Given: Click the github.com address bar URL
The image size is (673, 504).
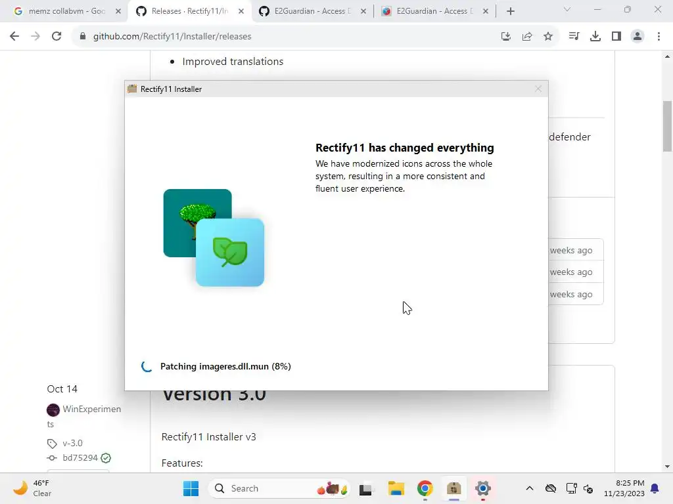Looking at the screenshot, I should tap(172, 37).
